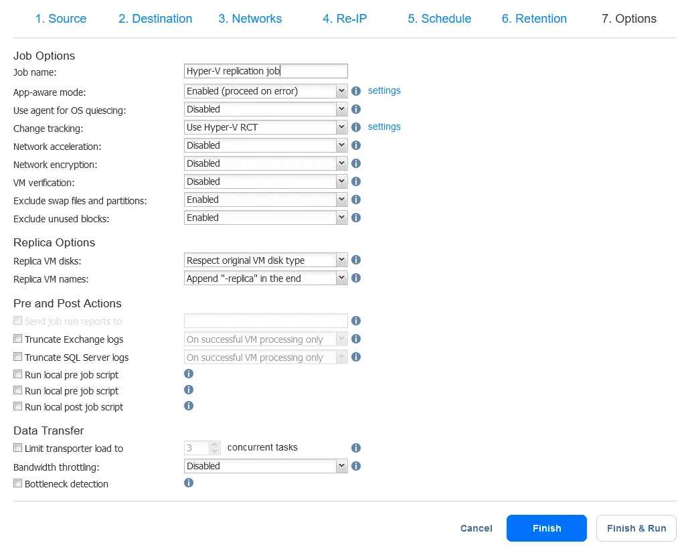690x555 pixels.
Task: Click into the Job name text field
Action: [266, 72]
